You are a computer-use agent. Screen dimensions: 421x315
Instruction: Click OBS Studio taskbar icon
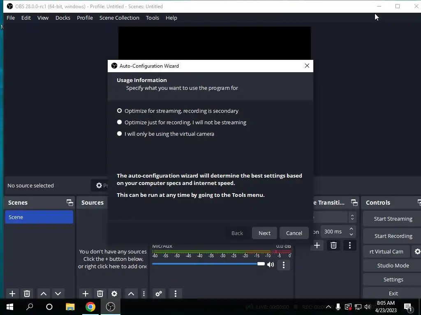110,307
